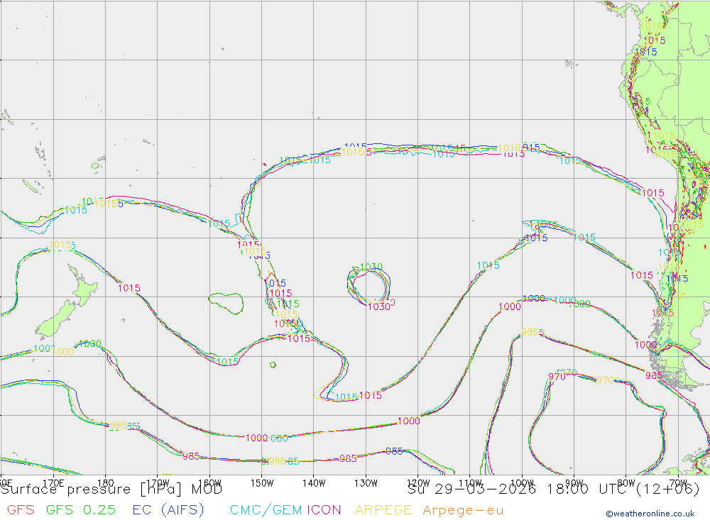Viewport: 710px width, 520px height.
Task: Open the weatheronline.co.uk copyright link
Action: 650,514
